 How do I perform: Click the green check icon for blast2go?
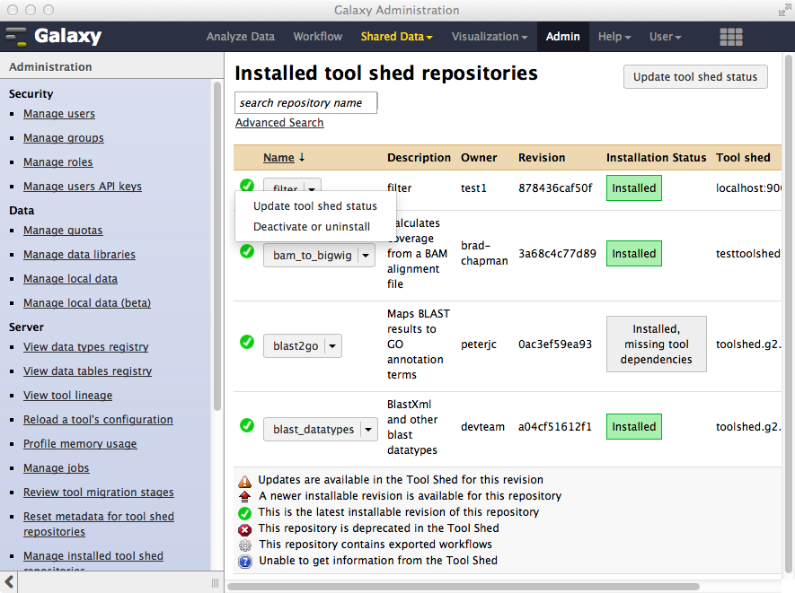[x=247, y=342]
